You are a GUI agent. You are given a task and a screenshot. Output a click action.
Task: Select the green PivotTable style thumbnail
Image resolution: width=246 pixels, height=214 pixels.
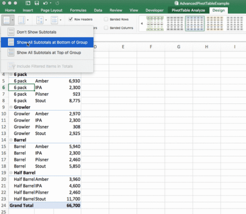[155, 23]
